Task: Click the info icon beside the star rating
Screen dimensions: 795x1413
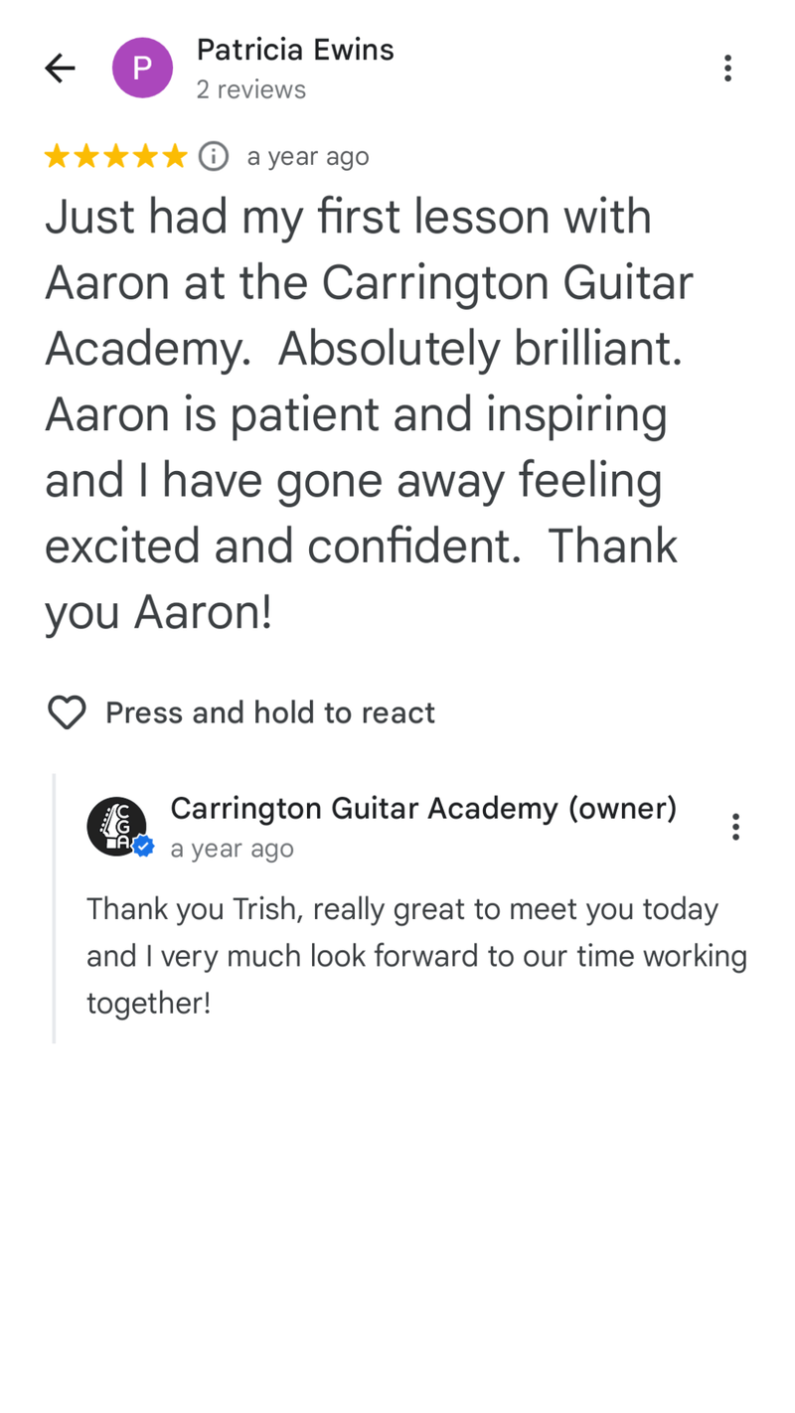Action: (x=213, y=156)
